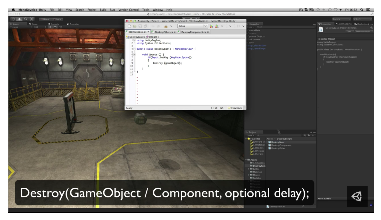Open the DestroyOther.cs editor tab
Screen dimensions: 381x220
point(164,32)
